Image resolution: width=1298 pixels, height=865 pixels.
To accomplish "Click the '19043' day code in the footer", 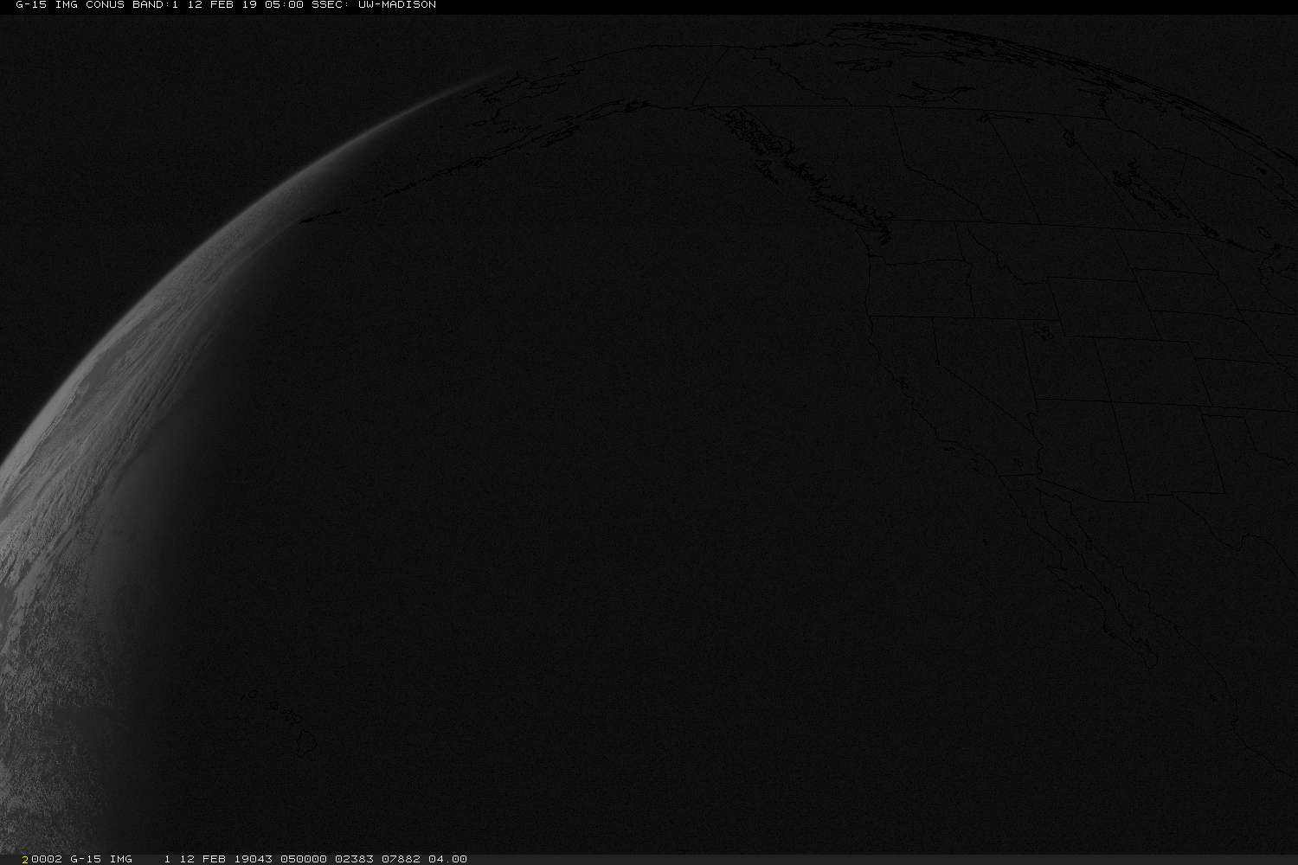I will click(253, 859).
